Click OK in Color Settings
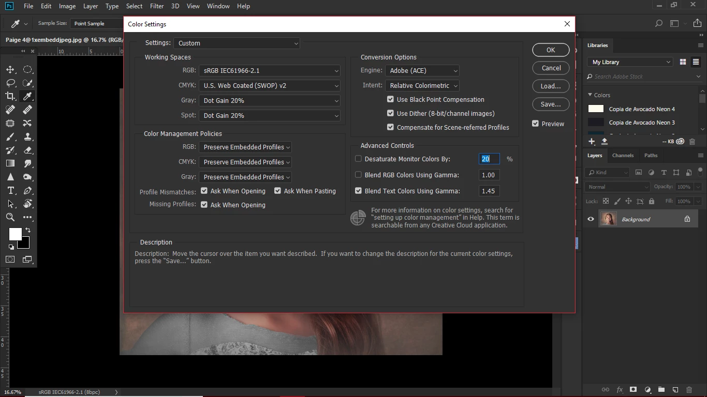 click(551, 50)
